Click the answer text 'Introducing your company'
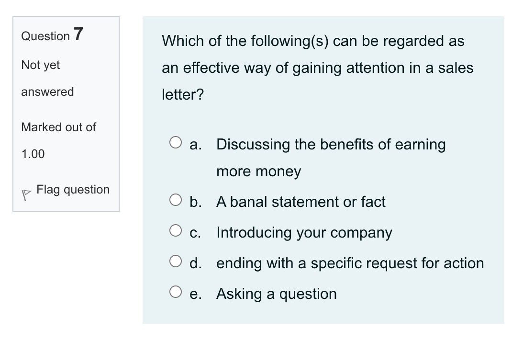The height and width of the screenshot is (342, 512). tap(304, 232)
